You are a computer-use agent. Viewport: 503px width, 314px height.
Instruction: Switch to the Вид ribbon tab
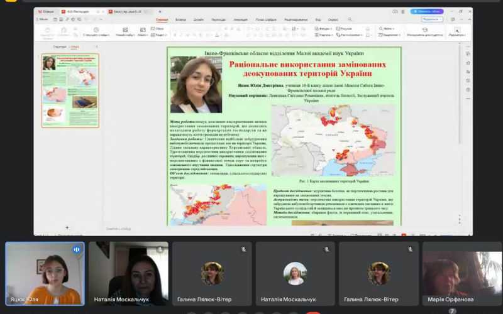[x=318, y=20]
